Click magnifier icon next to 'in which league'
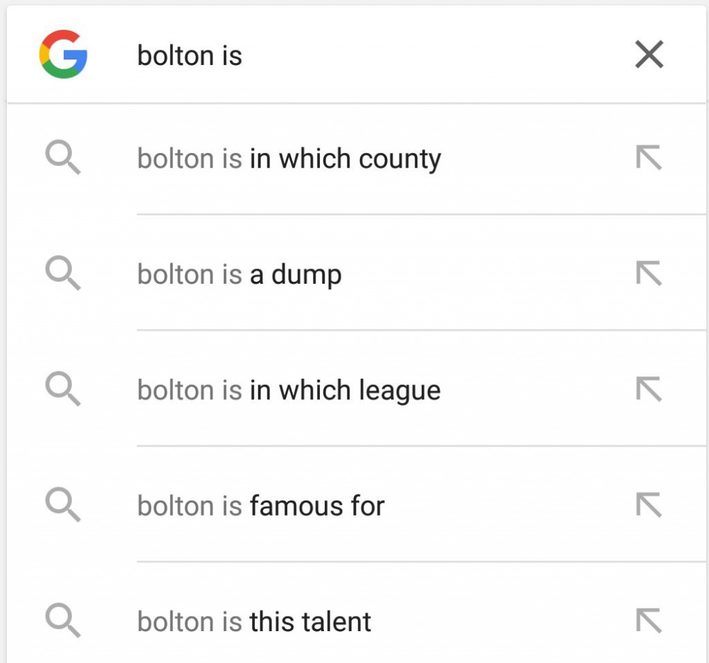Viewport: 709px width, 663px height. point(63,389)
